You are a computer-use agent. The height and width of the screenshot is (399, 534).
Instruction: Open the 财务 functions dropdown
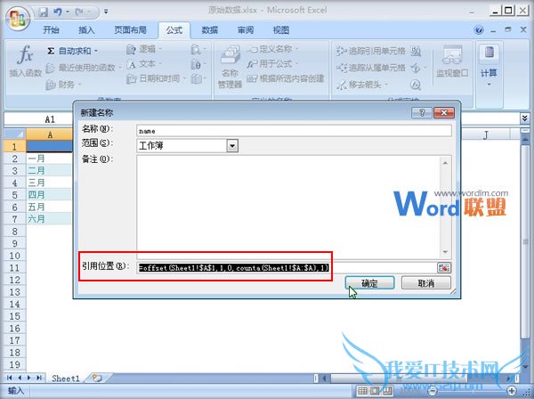coord(64,84)
